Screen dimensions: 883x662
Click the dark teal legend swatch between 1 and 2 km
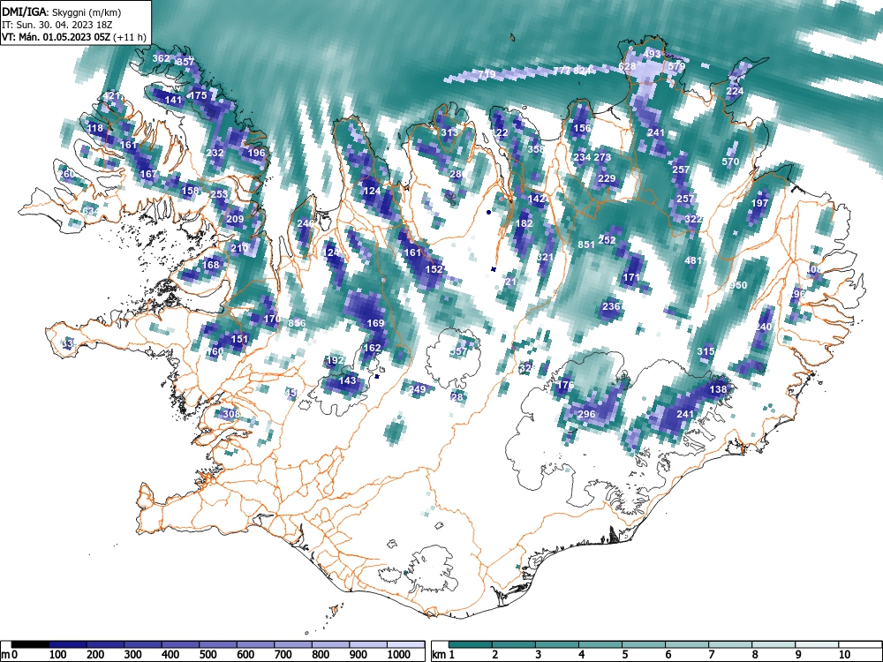471,644
